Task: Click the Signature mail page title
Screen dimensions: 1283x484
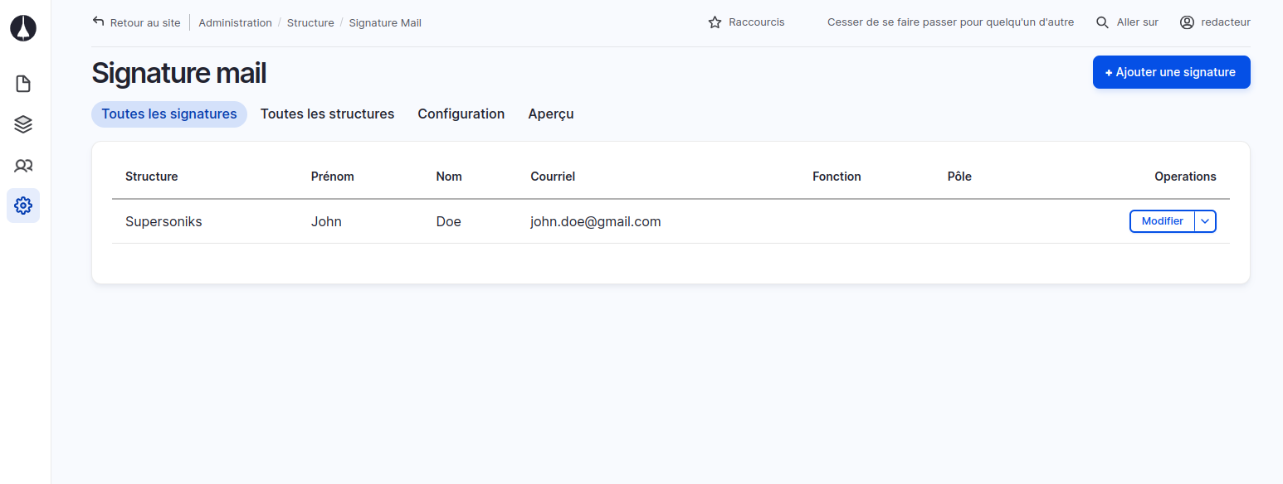Action: (178, 73)
